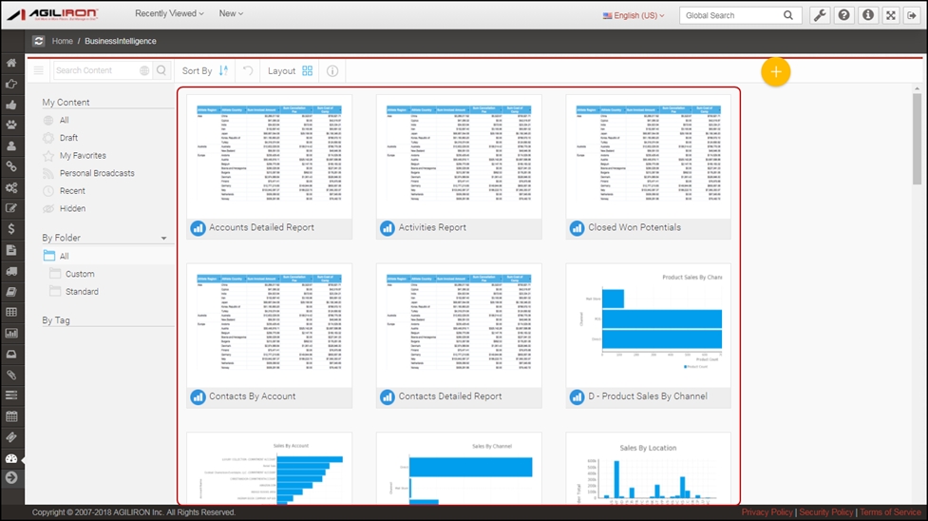Open the Terms of Service footer link

(890, 512)
